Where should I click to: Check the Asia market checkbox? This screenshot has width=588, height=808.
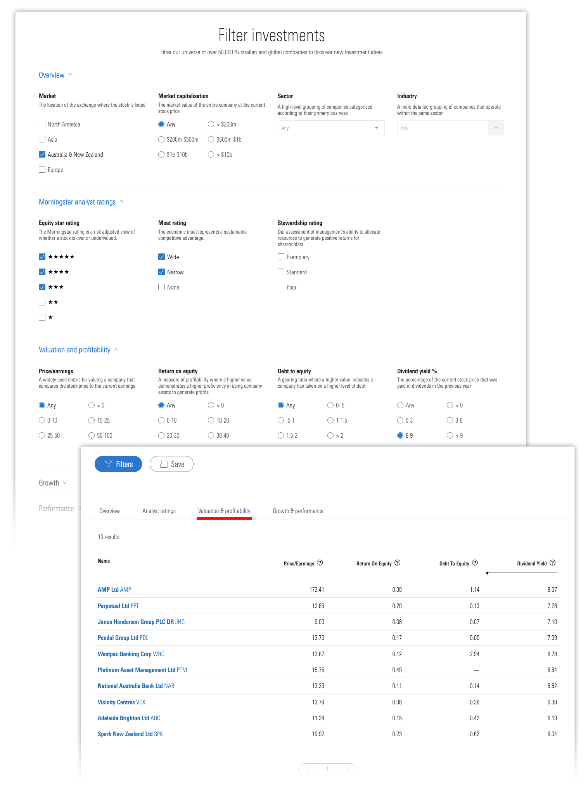click(x=42, y=139)
